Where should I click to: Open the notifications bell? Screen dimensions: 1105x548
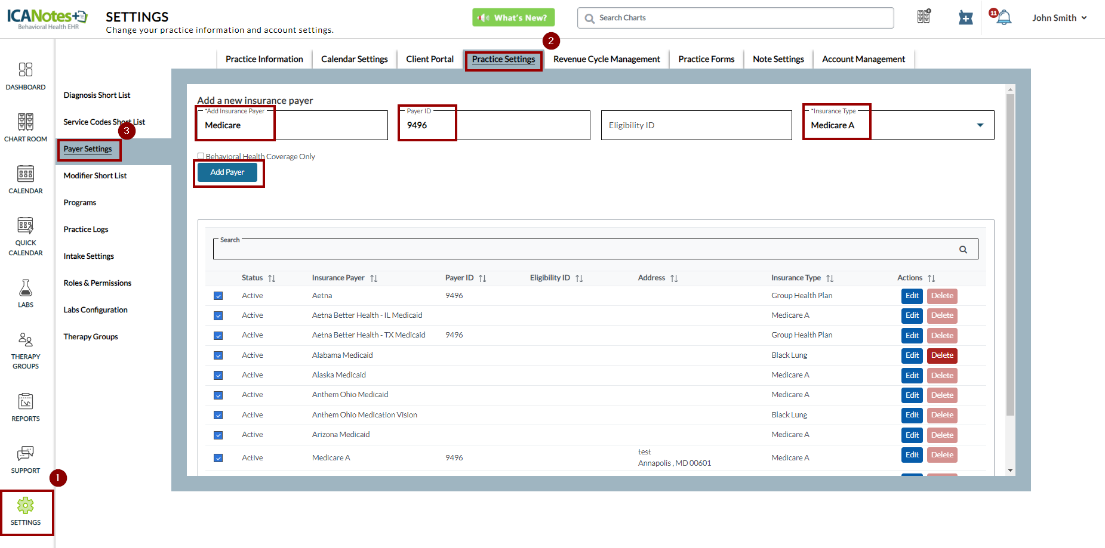1004,18
